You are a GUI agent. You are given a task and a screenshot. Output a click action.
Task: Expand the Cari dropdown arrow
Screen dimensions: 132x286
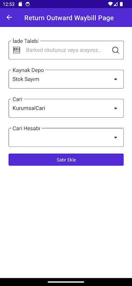click(x=116, y=108)
